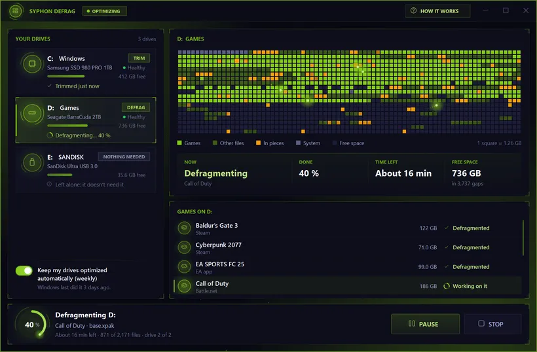Select the E: SANDISK lock icon

coord(32,162)
